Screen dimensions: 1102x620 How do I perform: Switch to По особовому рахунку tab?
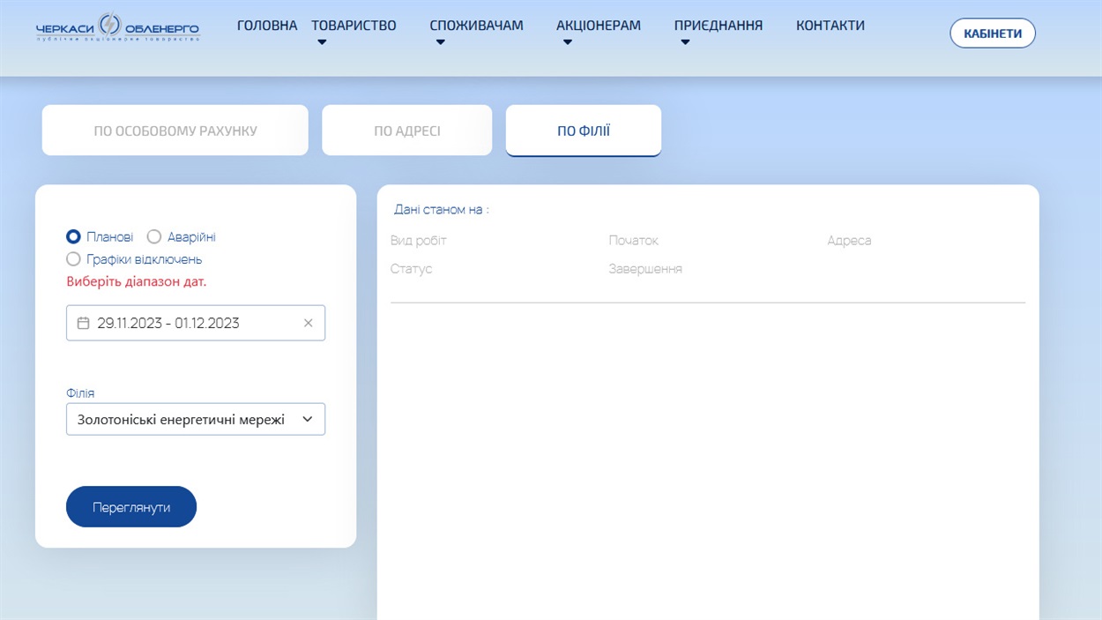175,131
